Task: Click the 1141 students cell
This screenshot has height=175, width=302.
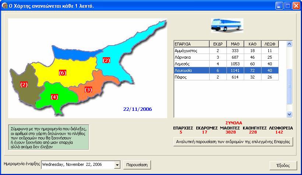Action: click(235, 70)
